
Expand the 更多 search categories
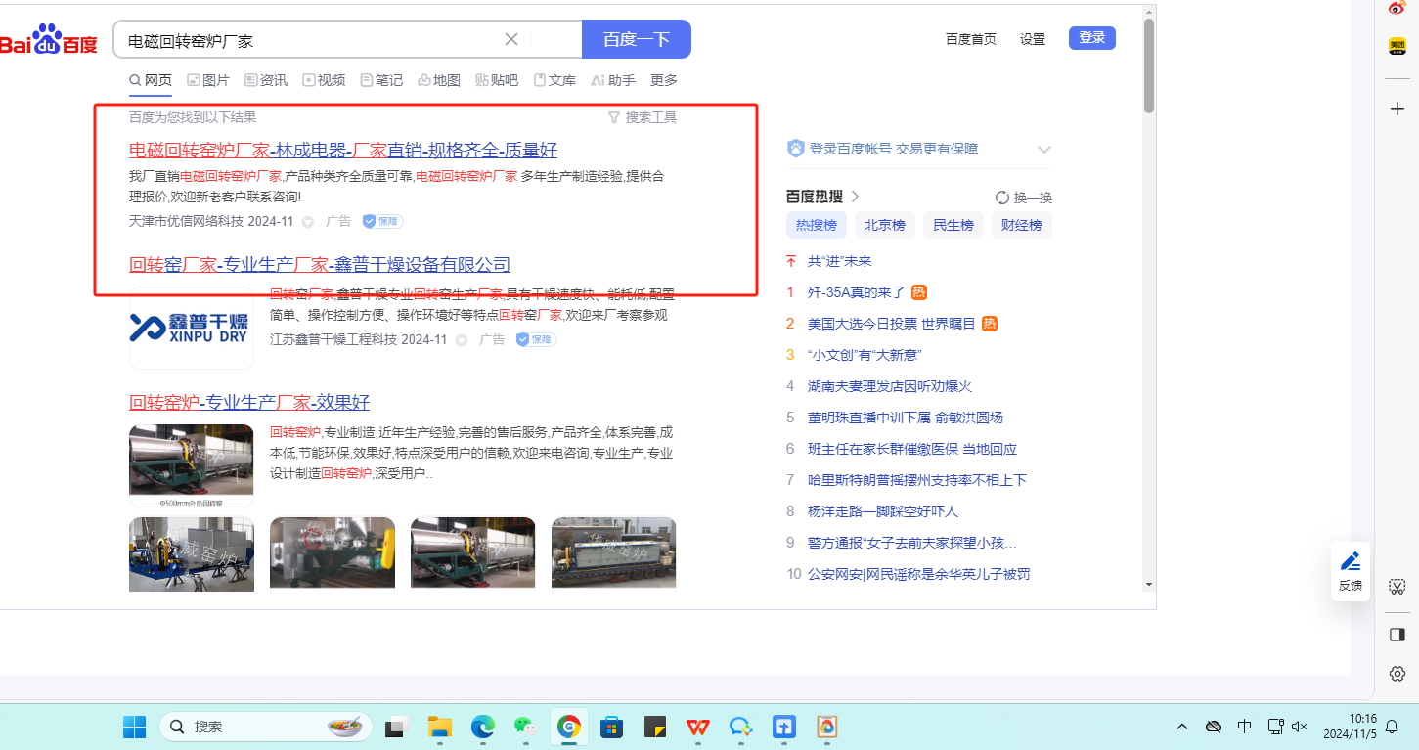664,80
